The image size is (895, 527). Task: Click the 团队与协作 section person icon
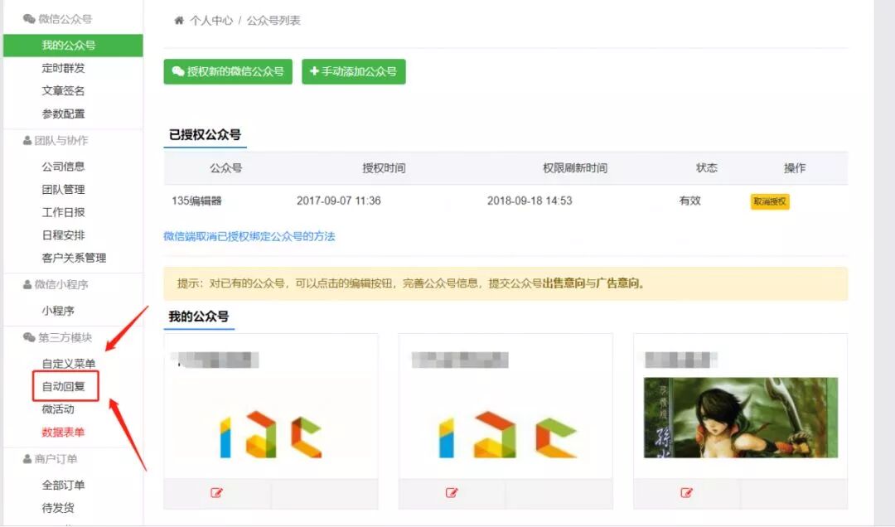pyautogui.click(x=27, y=141)
